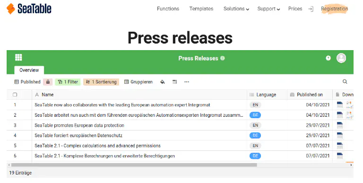Click the DE tag in row 6
363x183 pixels.
pyautogui.click(x=255, y=156)
